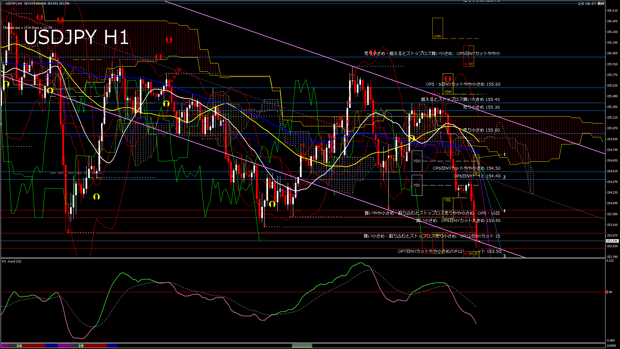Click annotation 売り小さめ・超えるとストップロス買い小さめ
The image size is (620, 349).
[432, 53]
